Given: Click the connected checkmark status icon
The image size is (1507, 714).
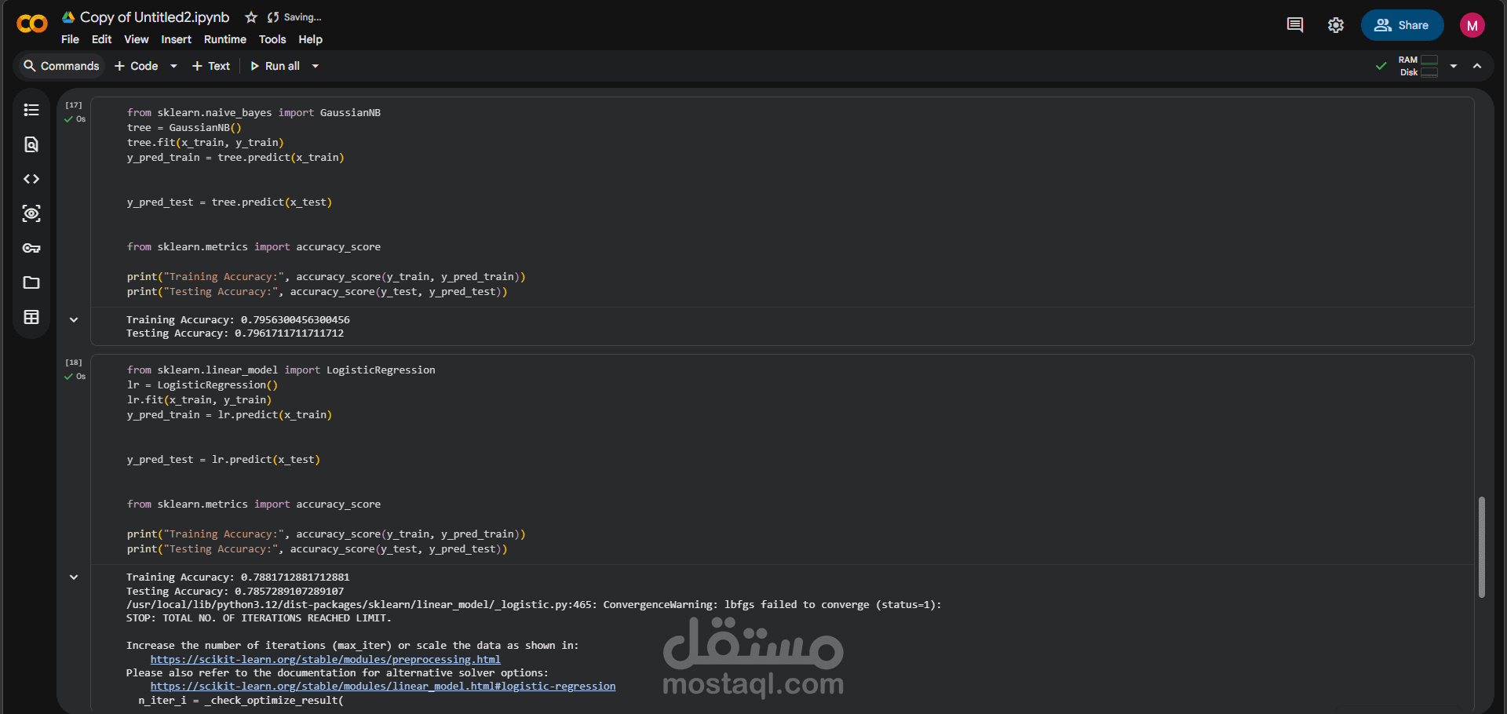Looking at the screenshot, I should [x=1381, y=66].
